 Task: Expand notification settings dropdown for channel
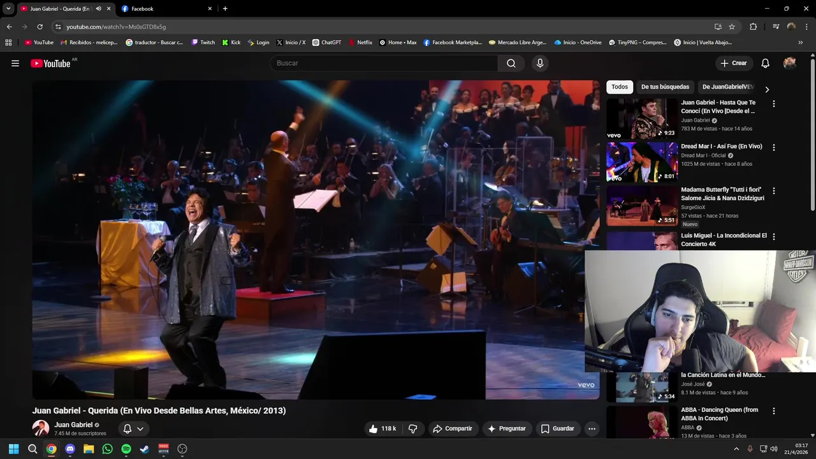[140, 428]
